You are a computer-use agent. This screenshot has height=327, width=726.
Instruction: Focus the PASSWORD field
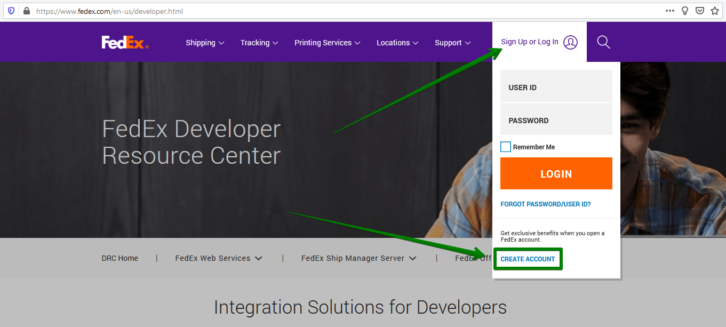point(556,119)
